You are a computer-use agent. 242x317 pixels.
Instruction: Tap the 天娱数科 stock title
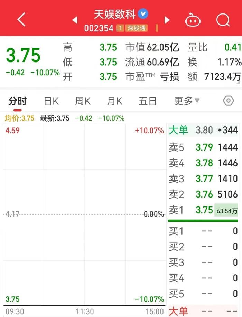tap(115, 14)
